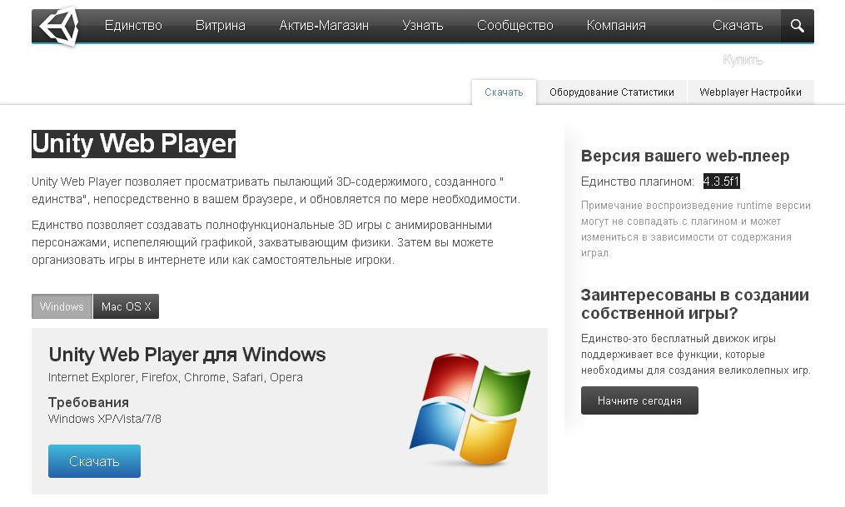Viewport: 845px width, 507px height.
Task: Click the browser list Internet Explorer, Firefox
Action: coord(175,377)
